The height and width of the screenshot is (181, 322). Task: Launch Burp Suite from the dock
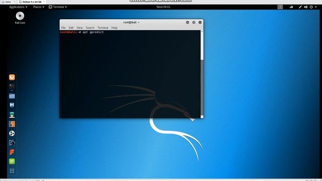(12, 124)
